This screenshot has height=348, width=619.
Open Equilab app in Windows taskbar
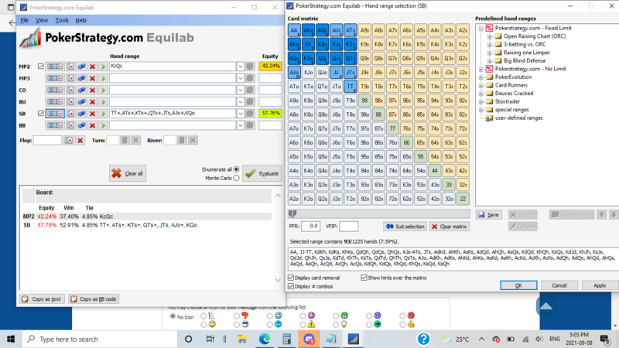pyautogui.click(x=354, y=339)
